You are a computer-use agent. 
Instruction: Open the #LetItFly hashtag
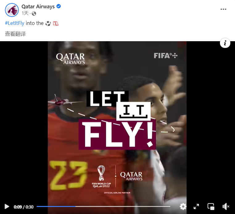pyautogui.click(x=14, y=23)
